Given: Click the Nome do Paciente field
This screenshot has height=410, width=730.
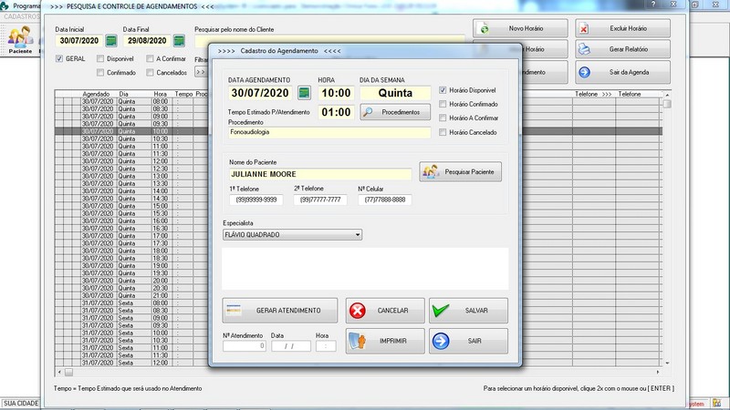Looking at the screenshot, I should 320,174.
